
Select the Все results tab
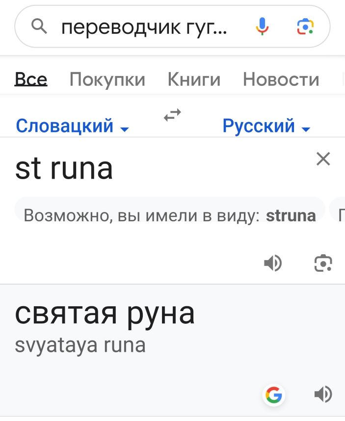31,79
